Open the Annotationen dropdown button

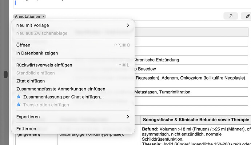point(29,16)
